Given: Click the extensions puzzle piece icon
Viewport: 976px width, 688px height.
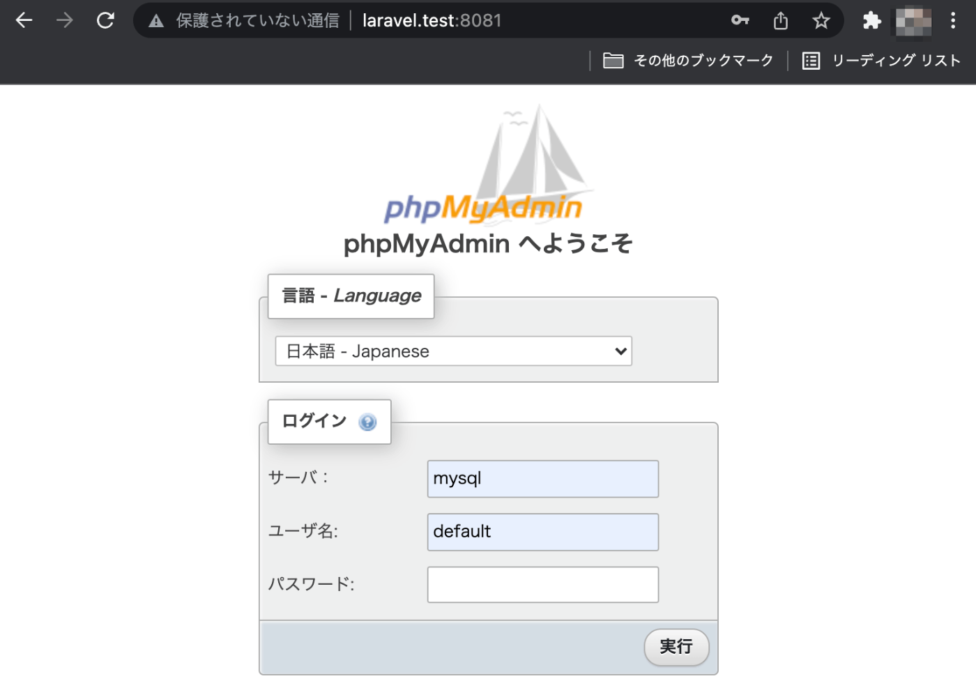Looking at the screenshot, I should [x=871, y=20].
